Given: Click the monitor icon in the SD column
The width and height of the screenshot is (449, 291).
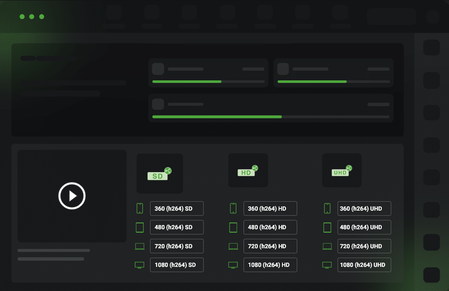Looking at the screenshot, I should click(x=140, y=265).
